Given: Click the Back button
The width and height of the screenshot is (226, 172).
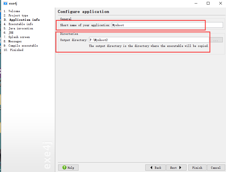Looking at the screenshot, I should [155, 167].
